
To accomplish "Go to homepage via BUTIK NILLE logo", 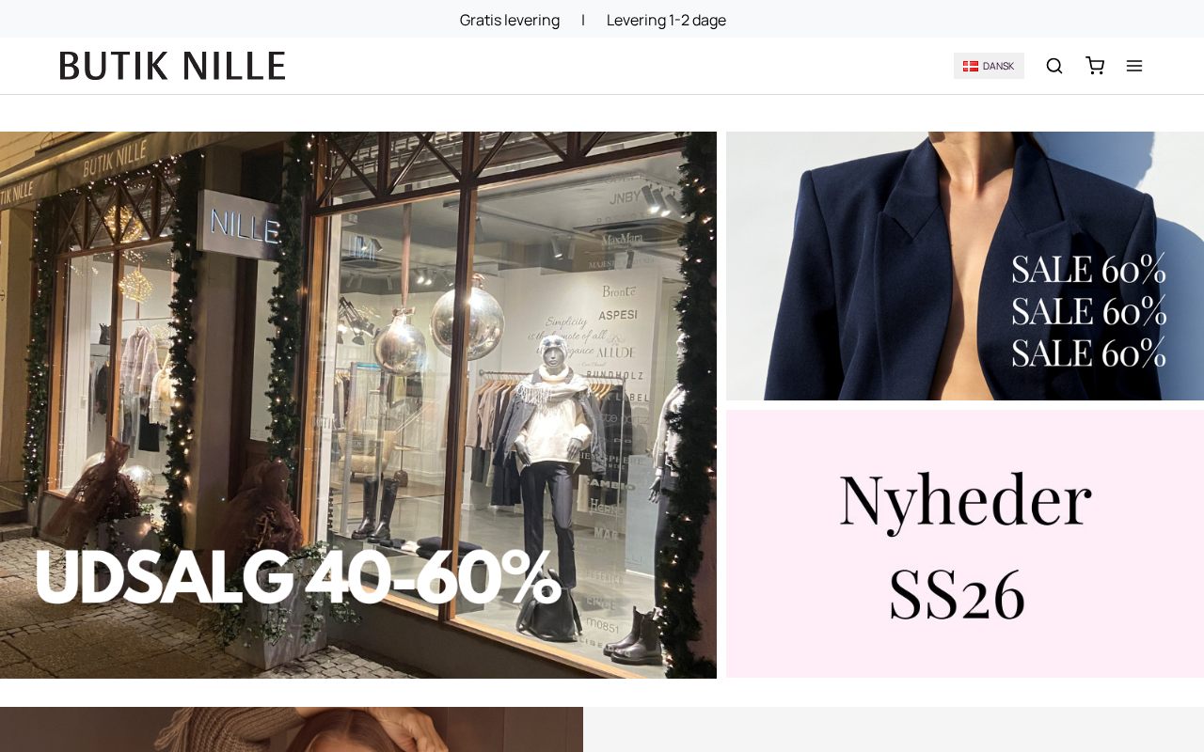I will tap(172, 66).
